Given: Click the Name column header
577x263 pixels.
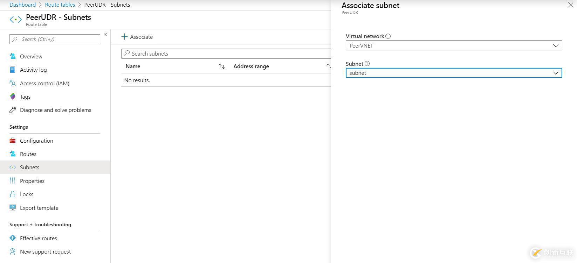Looking at the screenshot, I should tap(133, 66).
